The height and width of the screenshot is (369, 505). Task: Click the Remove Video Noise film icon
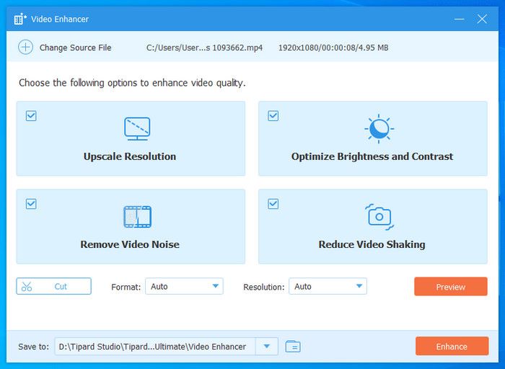(137, 216)
